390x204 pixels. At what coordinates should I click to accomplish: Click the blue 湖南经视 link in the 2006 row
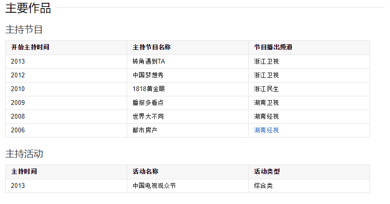(x=266, y=130)
